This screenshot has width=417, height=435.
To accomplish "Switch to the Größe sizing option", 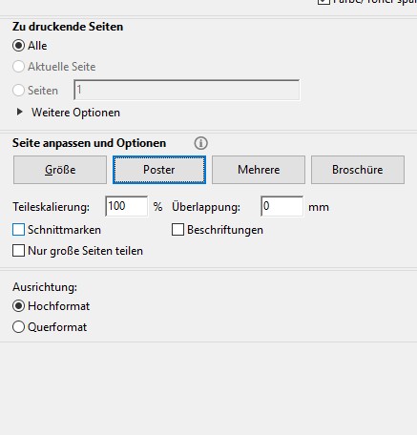I will (60, 170).
